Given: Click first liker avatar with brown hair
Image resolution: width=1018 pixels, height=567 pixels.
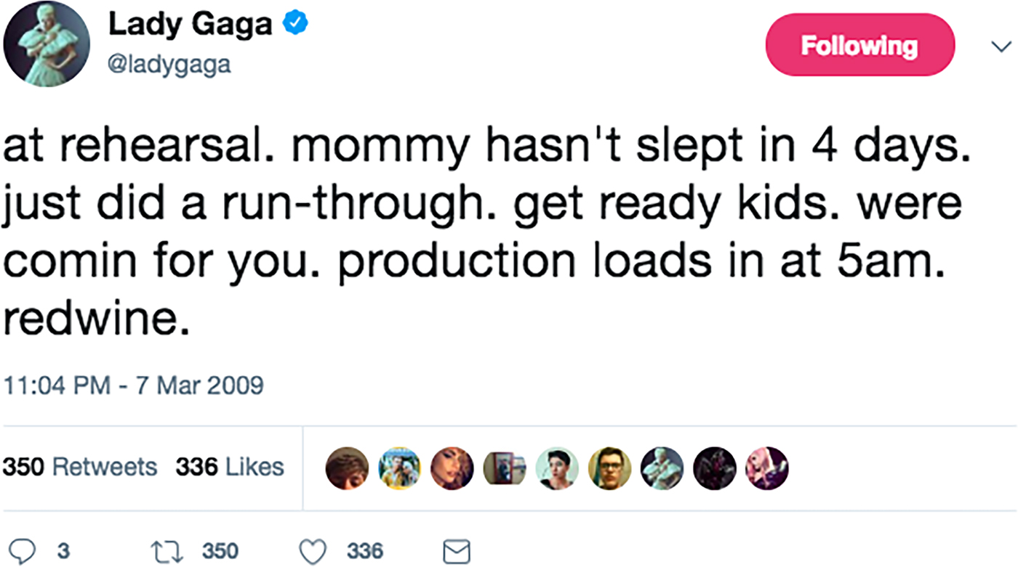Looking at the screenshot, I should (347, 468).
